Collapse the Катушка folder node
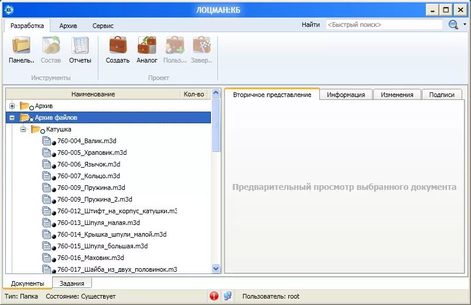Screen dimensions: 471x305 point(23,130)
